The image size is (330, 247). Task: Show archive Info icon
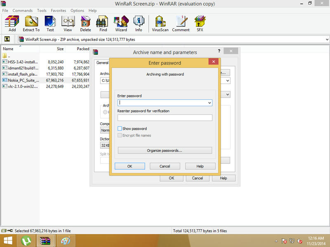click(139, 23)
